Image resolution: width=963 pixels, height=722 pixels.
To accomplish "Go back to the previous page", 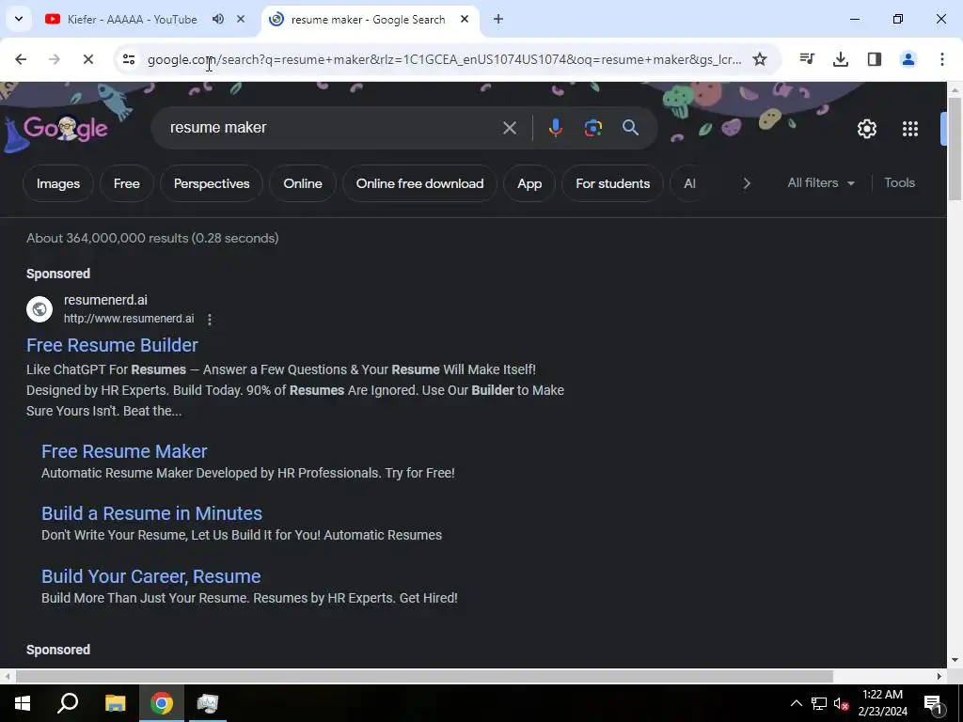I will click(x=21, y=59).
